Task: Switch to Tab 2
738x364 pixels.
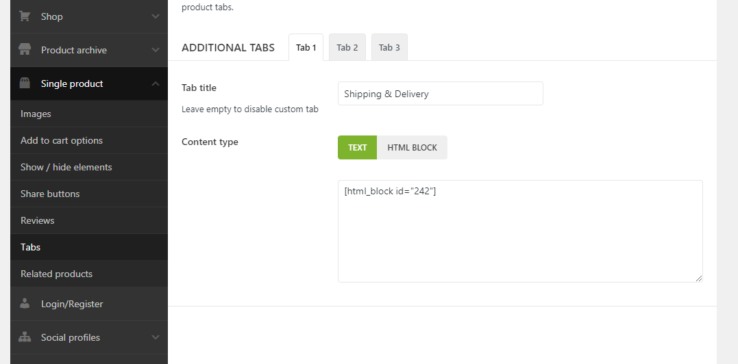Action: [x=347, y=47]
